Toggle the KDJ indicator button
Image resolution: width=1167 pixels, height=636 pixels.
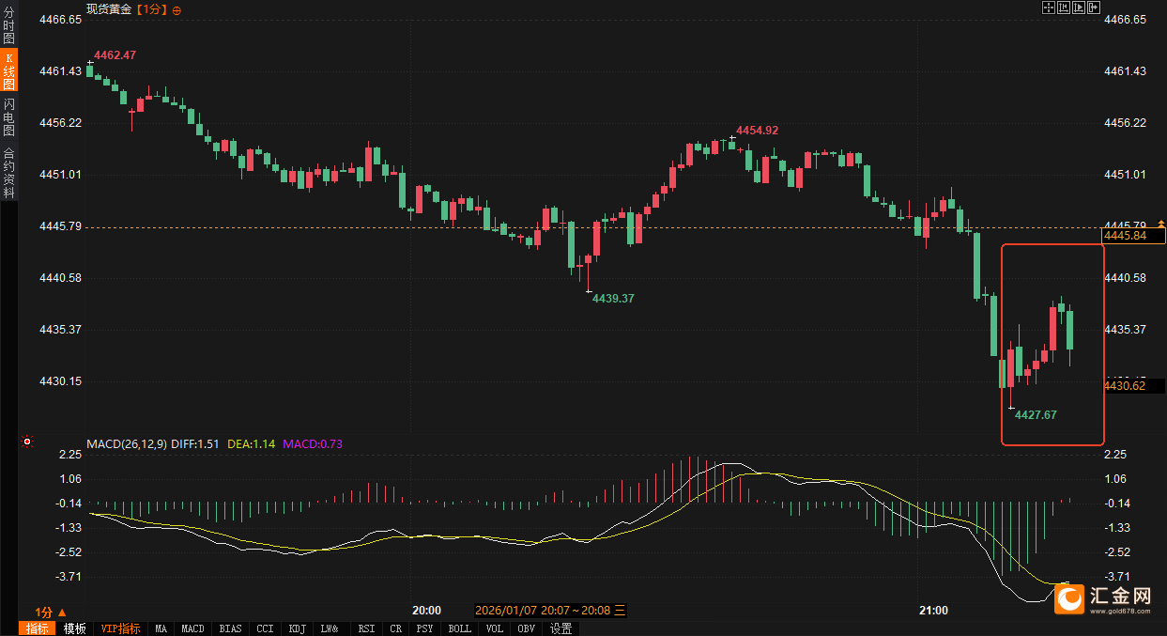pyautogui.click(x=297, y=628)
